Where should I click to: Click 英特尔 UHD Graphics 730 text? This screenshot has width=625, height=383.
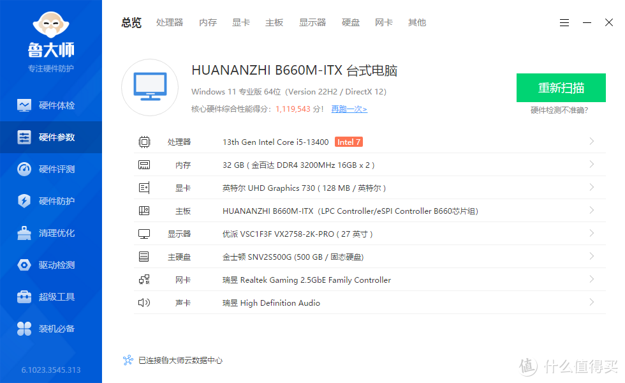[x=304, y=188]
